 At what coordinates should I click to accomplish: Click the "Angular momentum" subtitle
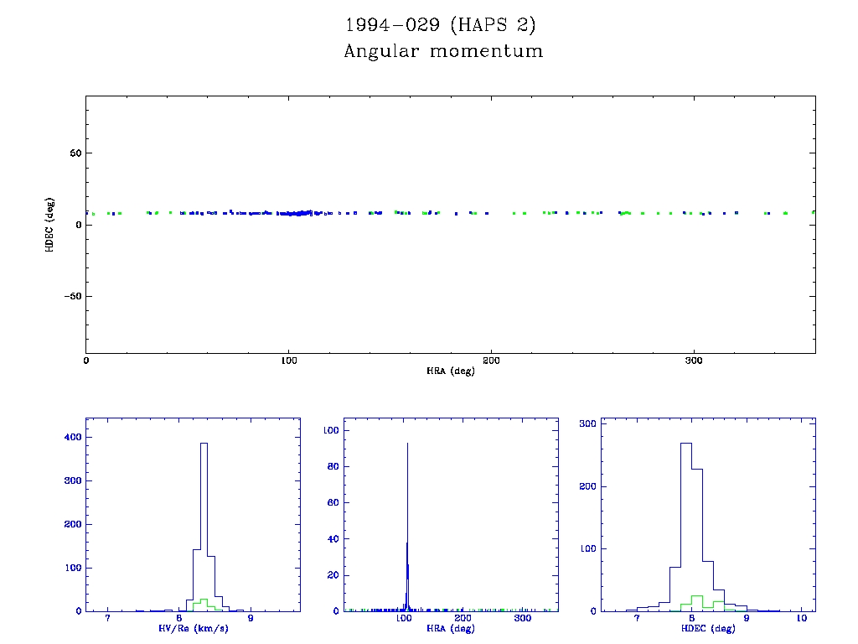(443, 52)
